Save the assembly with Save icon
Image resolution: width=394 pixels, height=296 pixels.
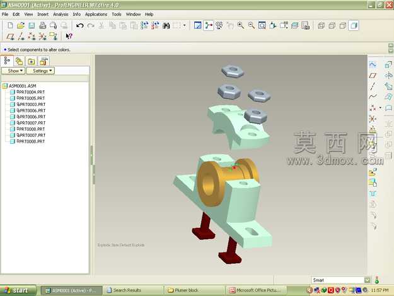tap(32, 25)
